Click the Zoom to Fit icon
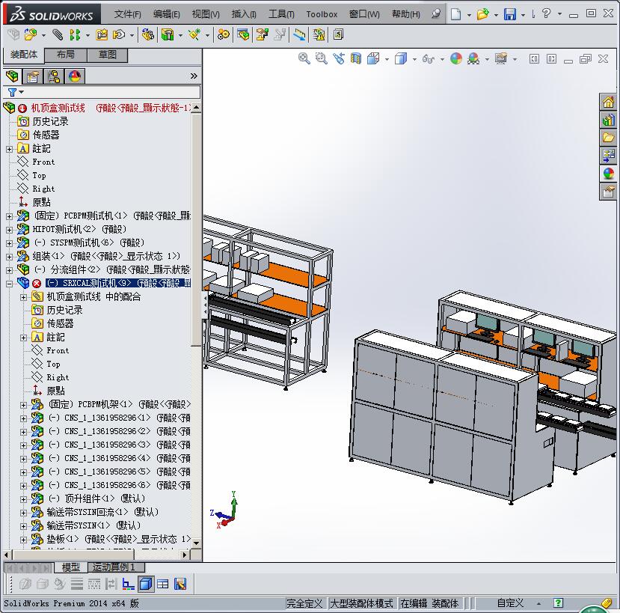 304,59
